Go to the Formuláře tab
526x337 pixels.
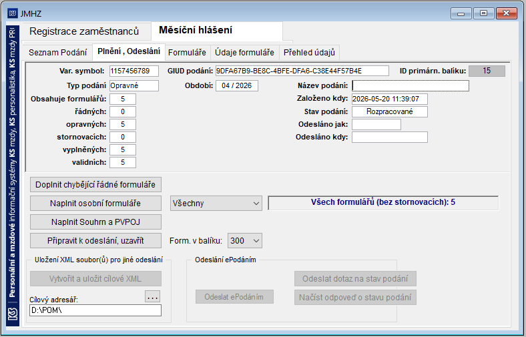pyautogui.click(x=187, y=53)
